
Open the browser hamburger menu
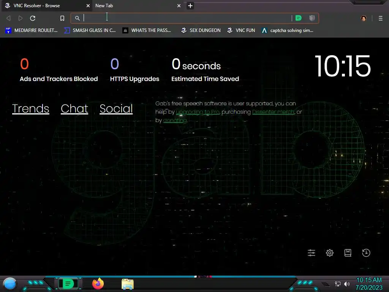tap(381, 18)
